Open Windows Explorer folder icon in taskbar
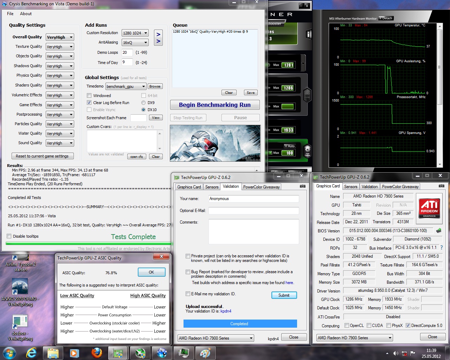The width and height of the screenshot is (450, 360). coord(53,353)
